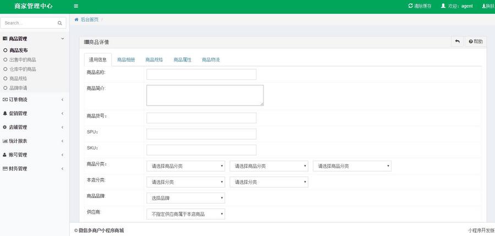Open the third 商品分类 dropdown
This screenshot has height=236, width=495.
352,166
